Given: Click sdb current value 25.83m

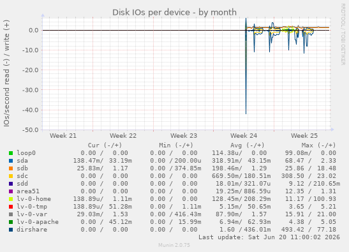Looking at the screenshot, I should tap(90, 168).
